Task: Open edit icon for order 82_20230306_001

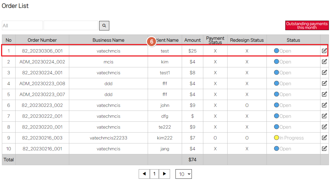Action: (324, 51)
